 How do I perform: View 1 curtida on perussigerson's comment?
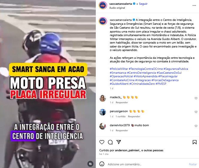120,116
